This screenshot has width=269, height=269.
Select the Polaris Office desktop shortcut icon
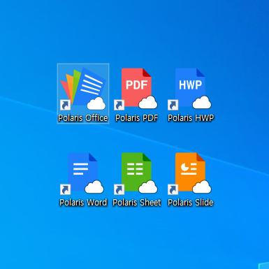tap(83, 89)
